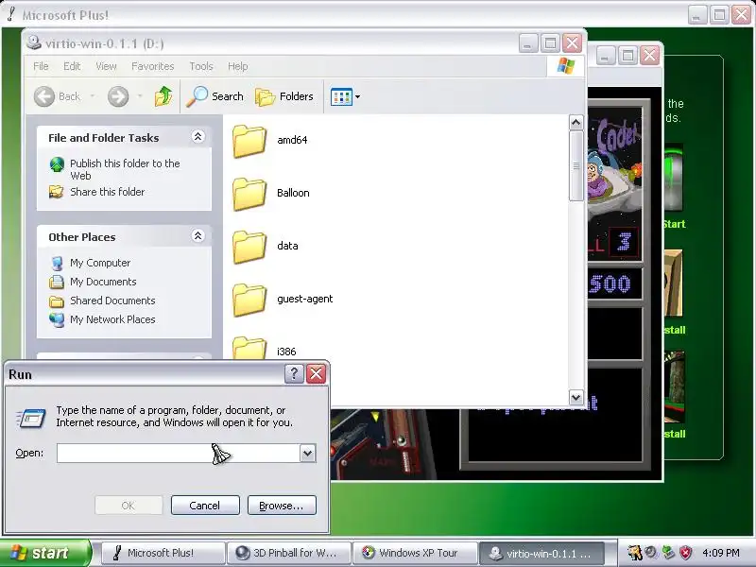
Task: Open the Edit menu in Explorer
Action: 72,66
